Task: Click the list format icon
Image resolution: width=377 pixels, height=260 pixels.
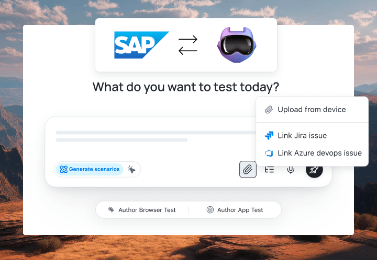Action: click(x=269, y=169)
